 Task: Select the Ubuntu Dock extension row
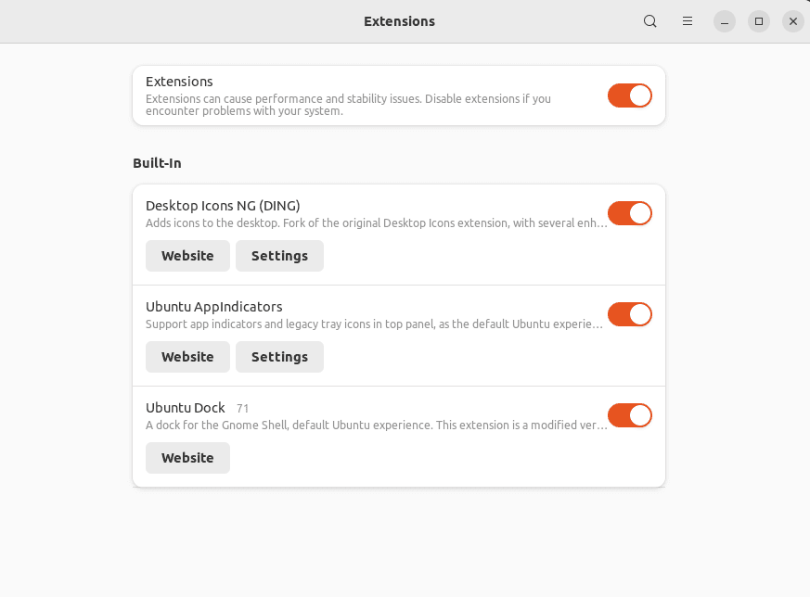click(399, 437)
